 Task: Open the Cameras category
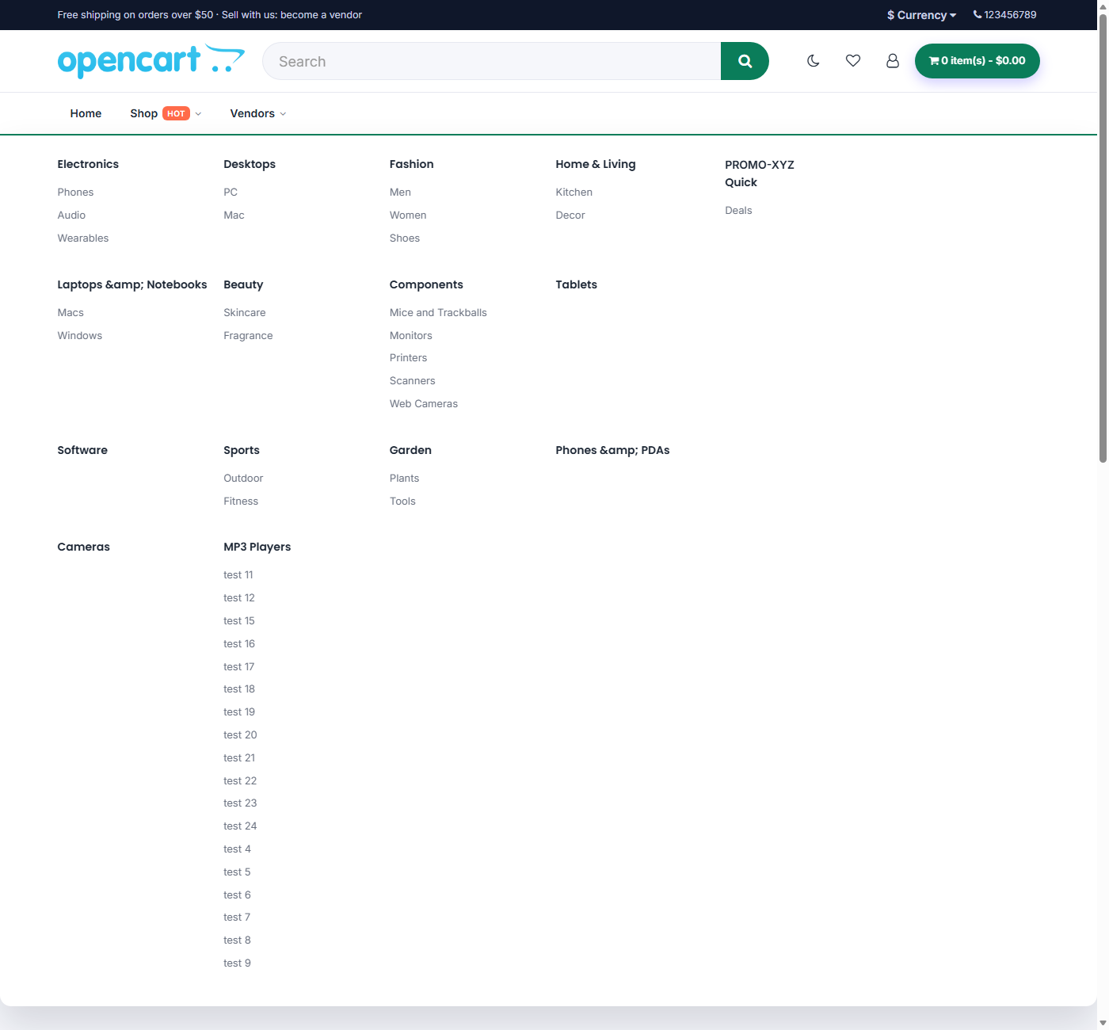point(83,547)
